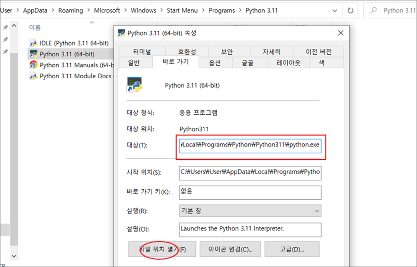Viewport: 417px width, 267px height.
Task: Click the sort arrow above the 이름 column
Action: pos(92,23)
